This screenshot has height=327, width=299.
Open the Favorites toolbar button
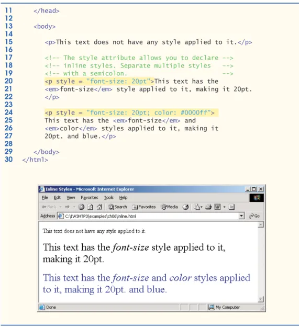tap(144, 207)
